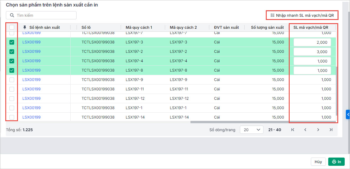
Task: Go to the previous page
Action: pos(305,130)
